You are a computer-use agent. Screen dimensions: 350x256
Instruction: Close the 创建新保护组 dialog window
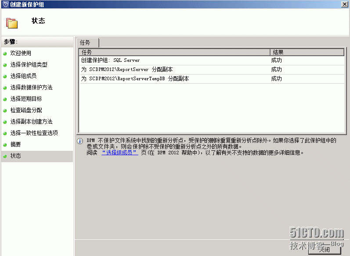pyautogui.click(x=344, y=4)
